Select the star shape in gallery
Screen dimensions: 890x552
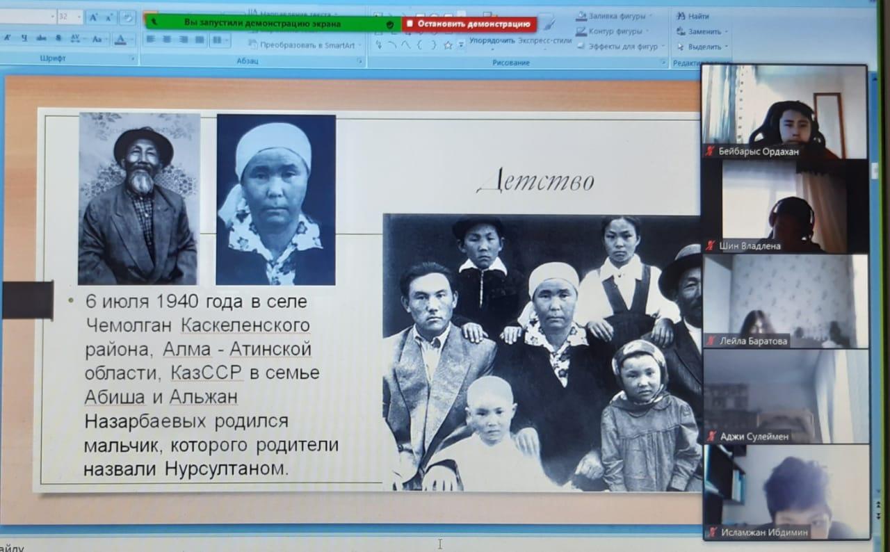(448, 45)
